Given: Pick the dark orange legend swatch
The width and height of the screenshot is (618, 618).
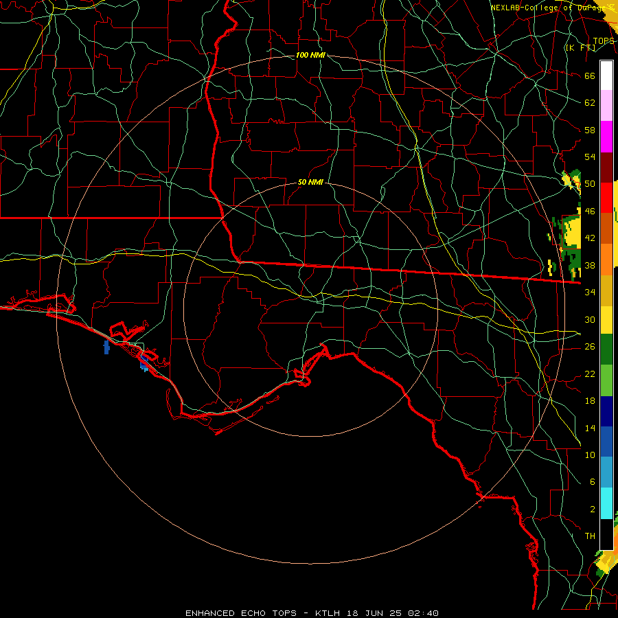Looking at the screenshot, I should pyautogui.click(x=606, y=228).
